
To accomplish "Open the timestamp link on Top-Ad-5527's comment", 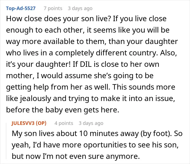I will click(x=80, y=8).
